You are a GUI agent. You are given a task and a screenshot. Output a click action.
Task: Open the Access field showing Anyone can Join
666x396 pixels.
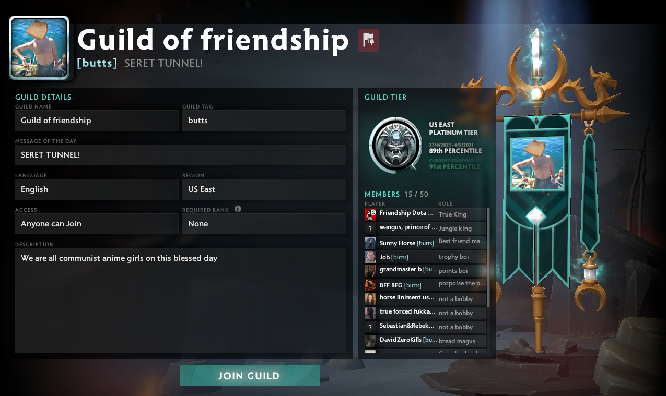pos(97,224)
